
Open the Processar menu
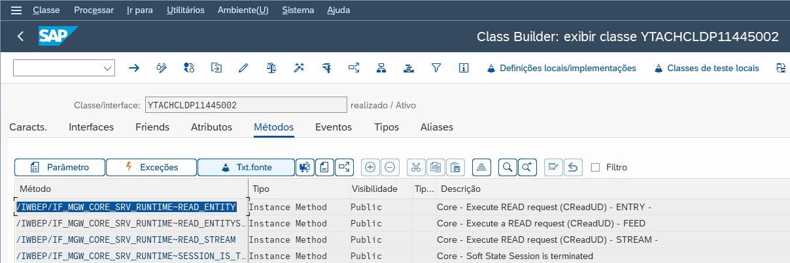(94, 10)
